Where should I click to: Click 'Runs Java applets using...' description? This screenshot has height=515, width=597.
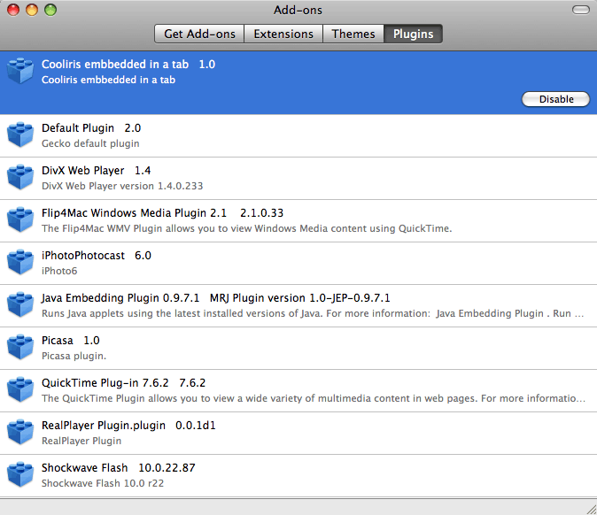pyautogui.click(x=313, y=313)
